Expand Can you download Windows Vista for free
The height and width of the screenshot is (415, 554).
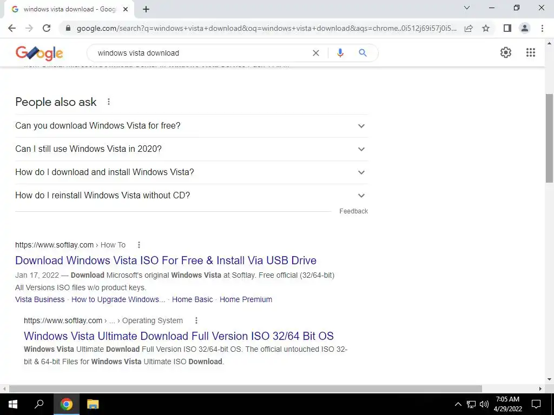coord(192,125)
